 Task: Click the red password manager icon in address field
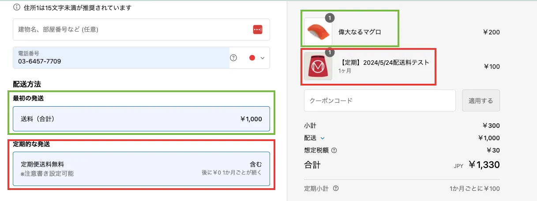pyautogui.click(x=257, y=30)
